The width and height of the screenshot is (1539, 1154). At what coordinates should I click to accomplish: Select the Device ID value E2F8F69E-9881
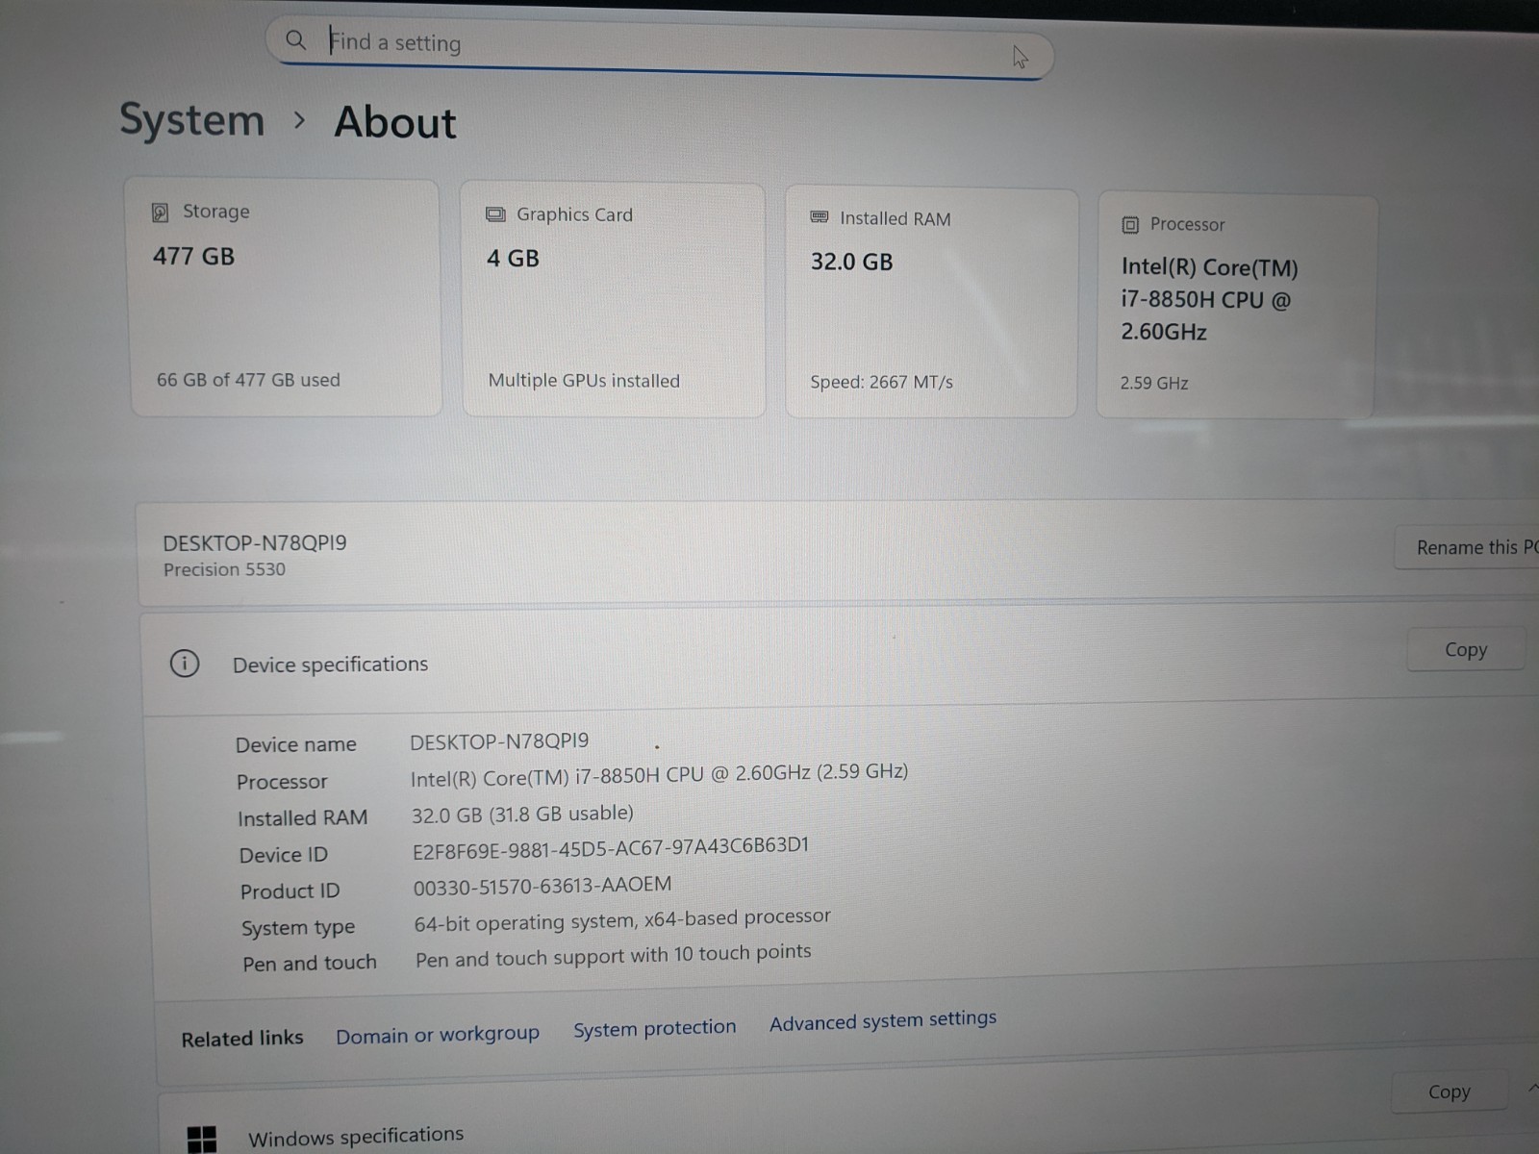pyautogui.click(x=611, y=848)
